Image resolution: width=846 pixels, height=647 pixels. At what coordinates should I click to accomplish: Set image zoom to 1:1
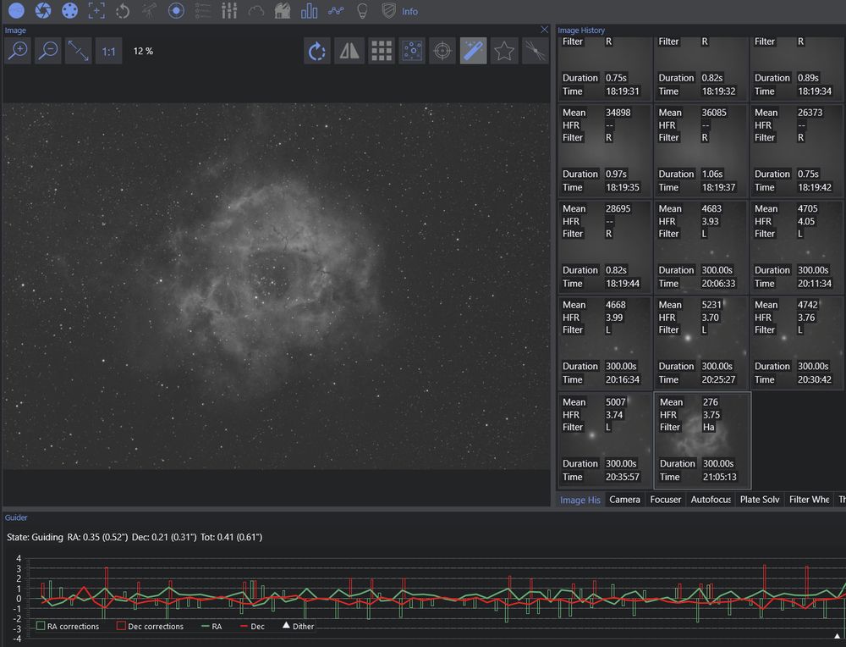108,51
